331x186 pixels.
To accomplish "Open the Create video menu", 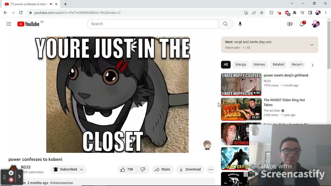I will tap(290, 24).
